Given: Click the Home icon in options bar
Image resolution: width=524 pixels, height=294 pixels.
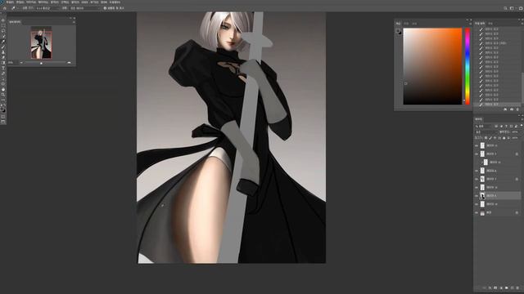Looking at the screenshot, I should [x=5, y=8].
